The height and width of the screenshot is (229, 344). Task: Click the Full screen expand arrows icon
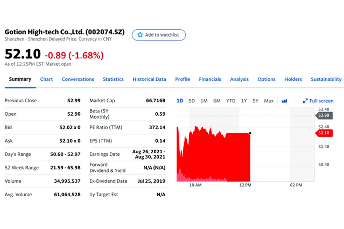[305, 101]
